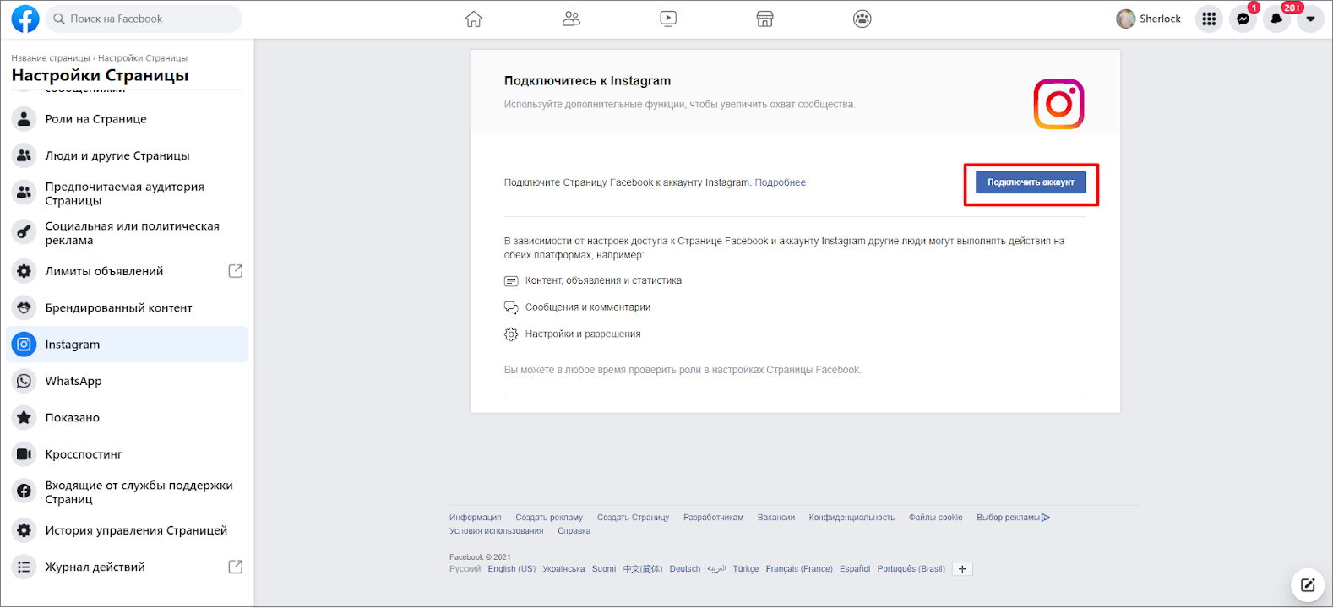Screen dimensions: 1333x608
Task: Switch language to Español
Action: 855,569
